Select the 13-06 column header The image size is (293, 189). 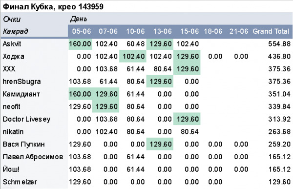163,31
